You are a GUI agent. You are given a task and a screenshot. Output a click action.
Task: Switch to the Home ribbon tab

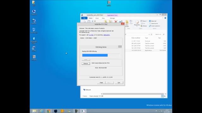pos(91,18)
